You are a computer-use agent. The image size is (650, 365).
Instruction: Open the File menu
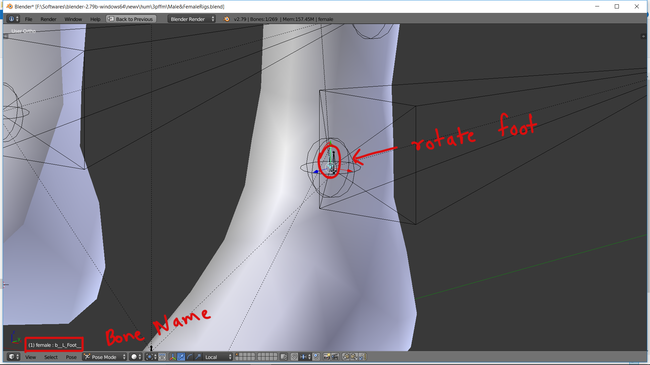28,19
